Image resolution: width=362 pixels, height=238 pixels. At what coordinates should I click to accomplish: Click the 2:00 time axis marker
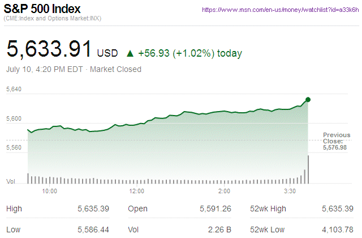[224, 191]
